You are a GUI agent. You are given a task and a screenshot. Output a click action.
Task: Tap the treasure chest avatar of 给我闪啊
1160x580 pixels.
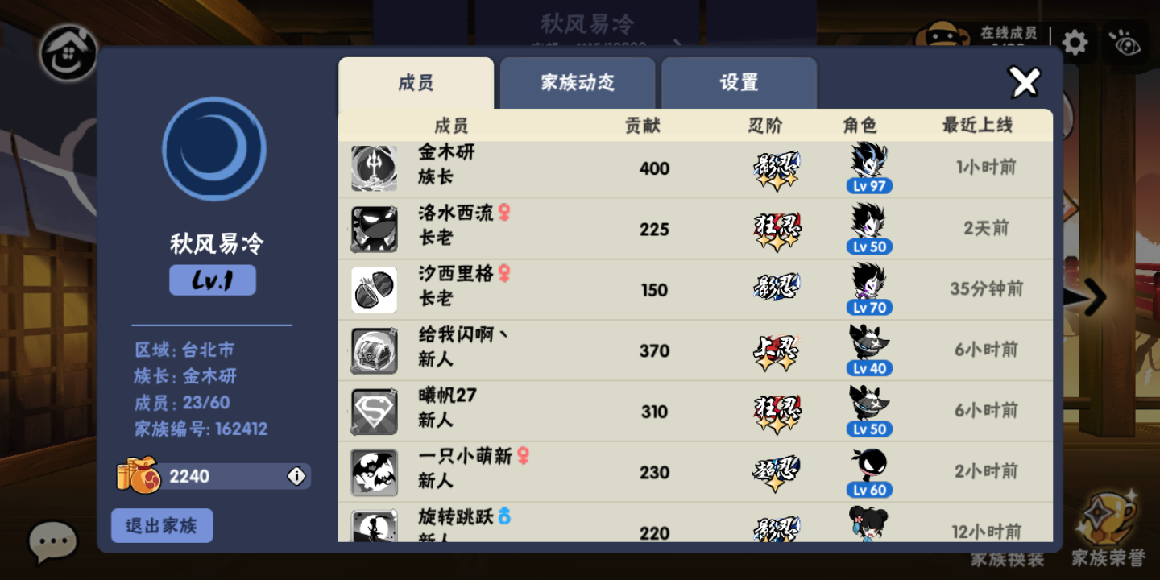coord(374,350)
